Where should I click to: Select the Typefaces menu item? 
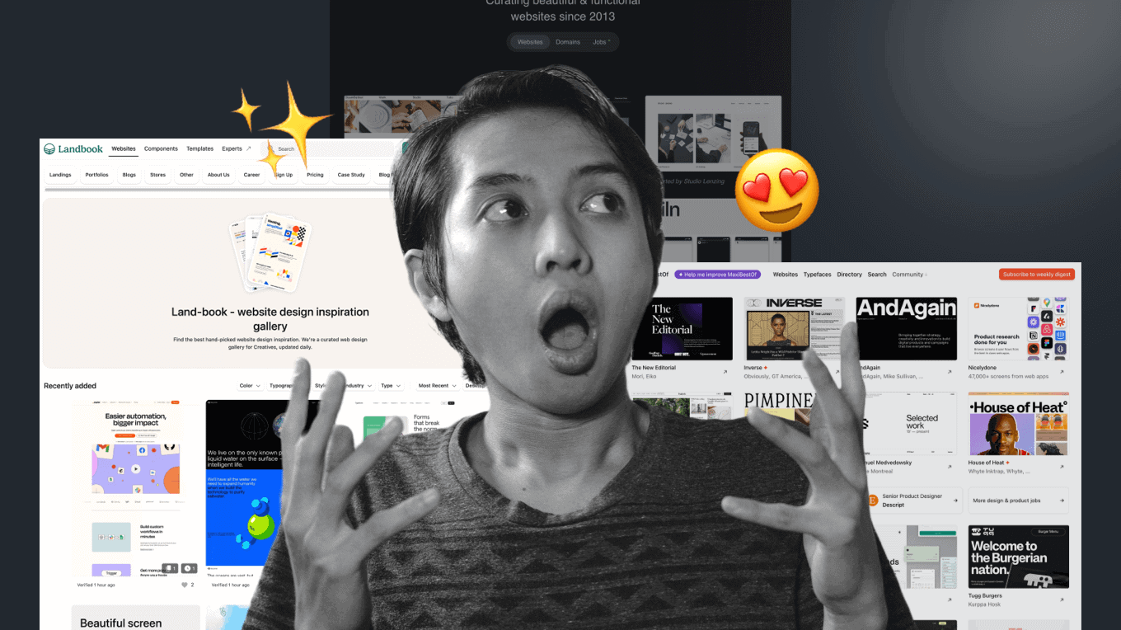coord(817,274)
